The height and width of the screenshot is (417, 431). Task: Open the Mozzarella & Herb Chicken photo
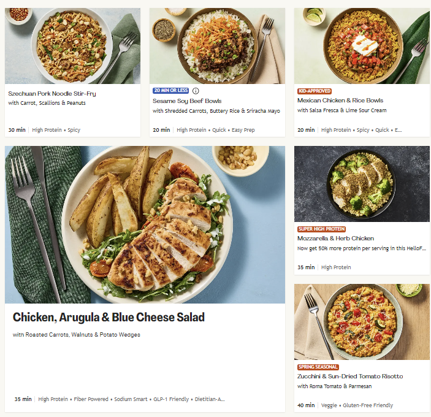pos(362,184)
